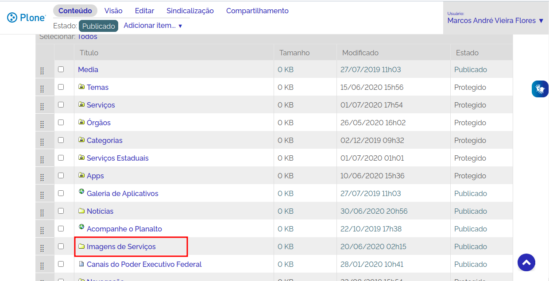Image resolution: width=549 pixels, height=281 pixels.
Task: Check the box for the Serviços row
Action: (61, 105)
